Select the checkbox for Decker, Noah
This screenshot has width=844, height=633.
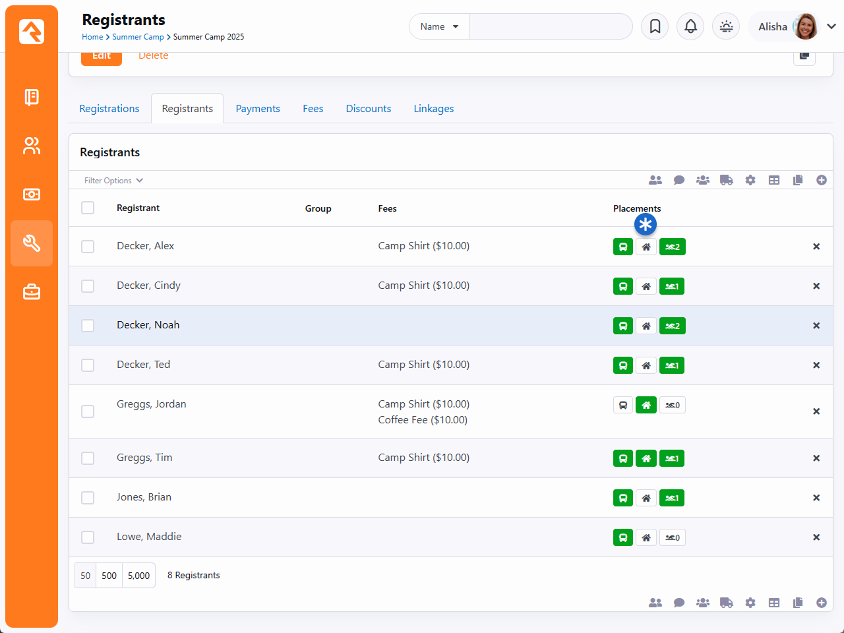[88, 326]
